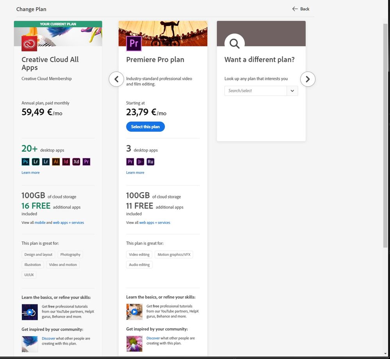This screenshot has height=359, width=390.
Task: Click the Search/select plan input field
Action: pyautogui.click(x=256, y=91)
